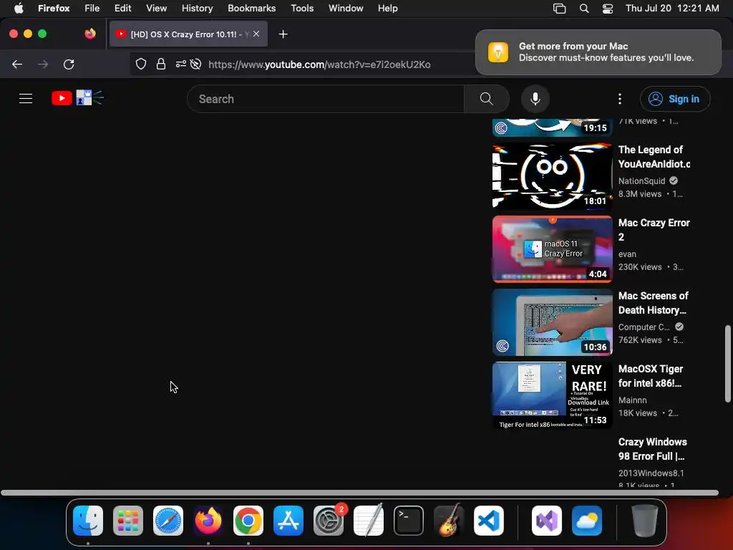Open Mac Screens of Death thumbnail

pos(552,322)
